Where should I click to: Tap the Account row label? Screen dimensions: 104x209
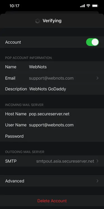click(x=13, y=42)
